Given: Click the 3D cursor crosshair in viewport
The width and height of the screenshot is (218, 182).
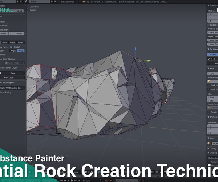Looking at the screenshot, I should coord(58,119).
